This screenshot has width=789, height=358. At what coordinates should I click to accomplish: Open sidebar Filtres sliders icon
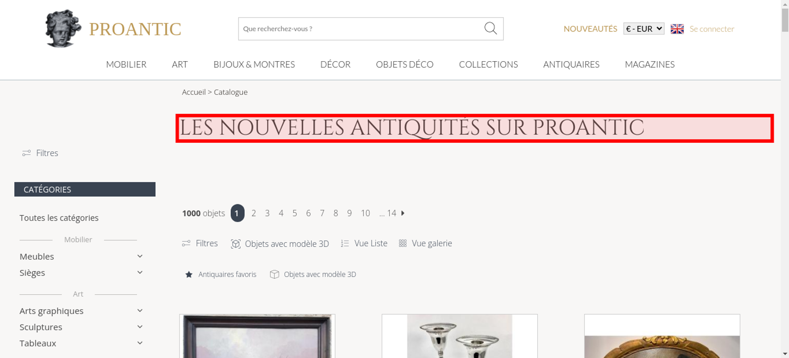tap(26, 153)
